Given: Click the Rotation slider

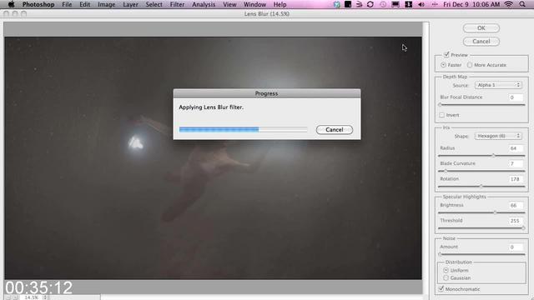Looking at the screenshot, I should point(481,186).
